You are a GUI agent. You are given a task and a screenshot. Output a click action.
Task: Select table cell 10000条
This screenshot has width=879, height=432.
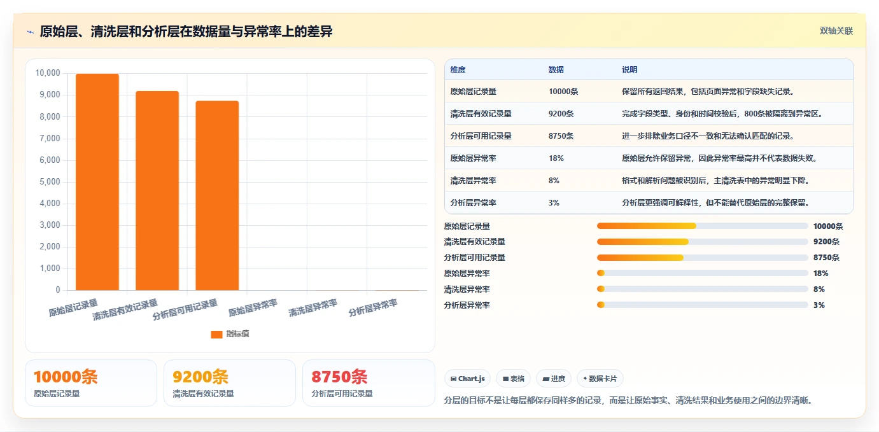563,92
